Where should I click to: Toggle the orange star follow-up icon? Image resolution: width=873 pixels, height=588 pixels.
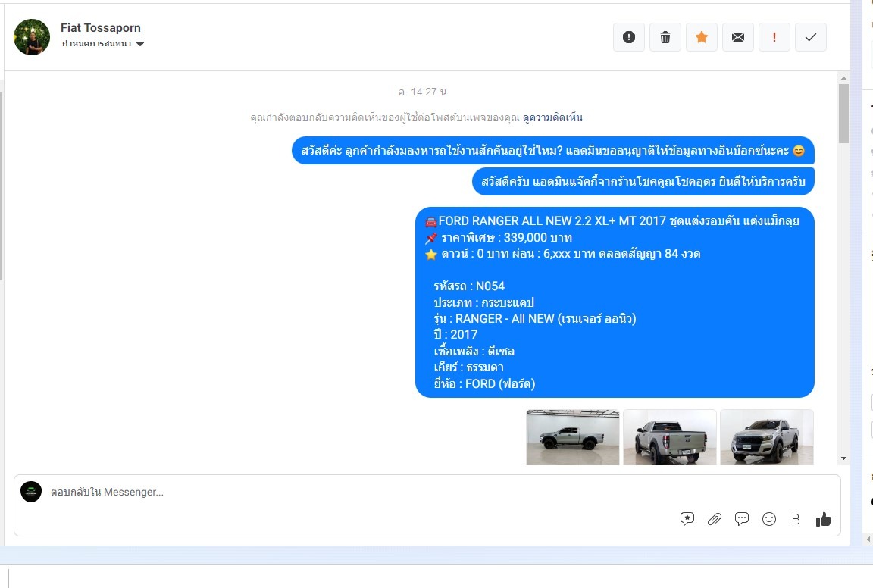[x=702, y=37]
